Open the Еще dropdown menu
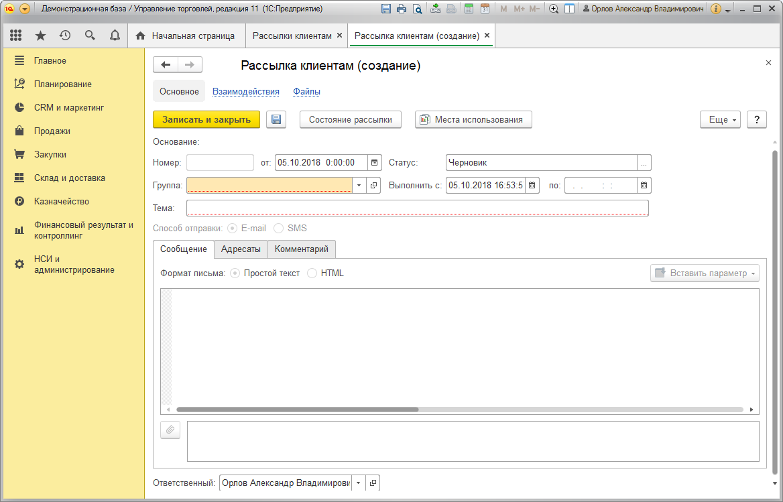783x502 pixels. [x=720, y=120]
